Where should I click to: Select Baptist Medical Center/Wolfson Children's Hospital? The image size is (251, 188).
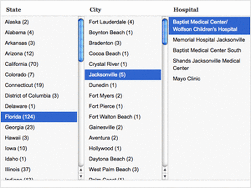[x=209, y=26]
